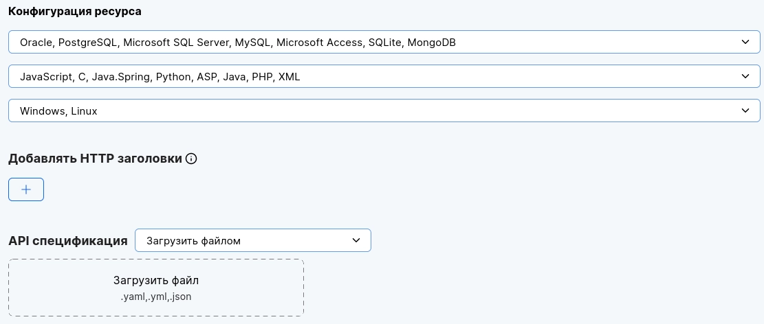Click the chevron arrow of the languages field
Screen dimensions: 764x324
tap(746, 76)
